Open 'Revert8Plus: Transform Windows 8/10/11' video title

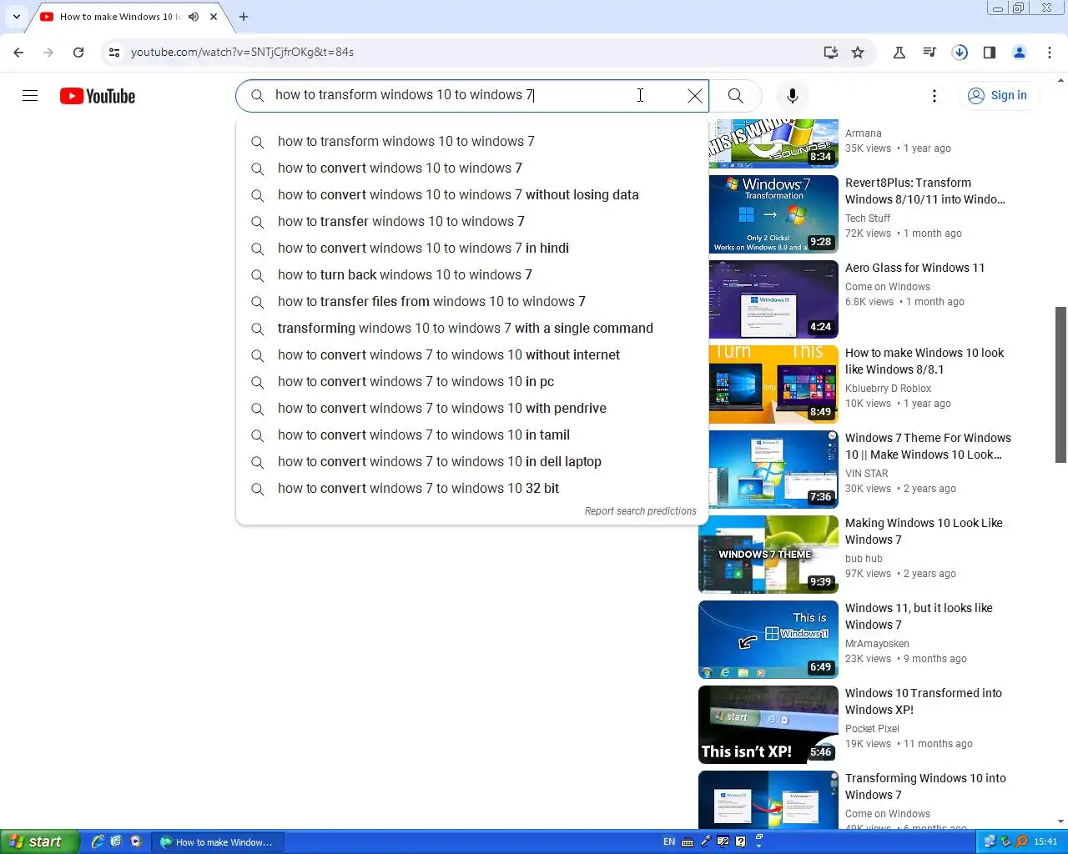(925, 191)
